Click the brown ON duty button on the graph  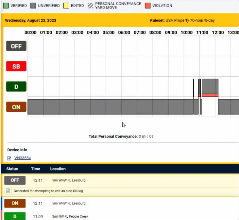(x=16, y=107)
